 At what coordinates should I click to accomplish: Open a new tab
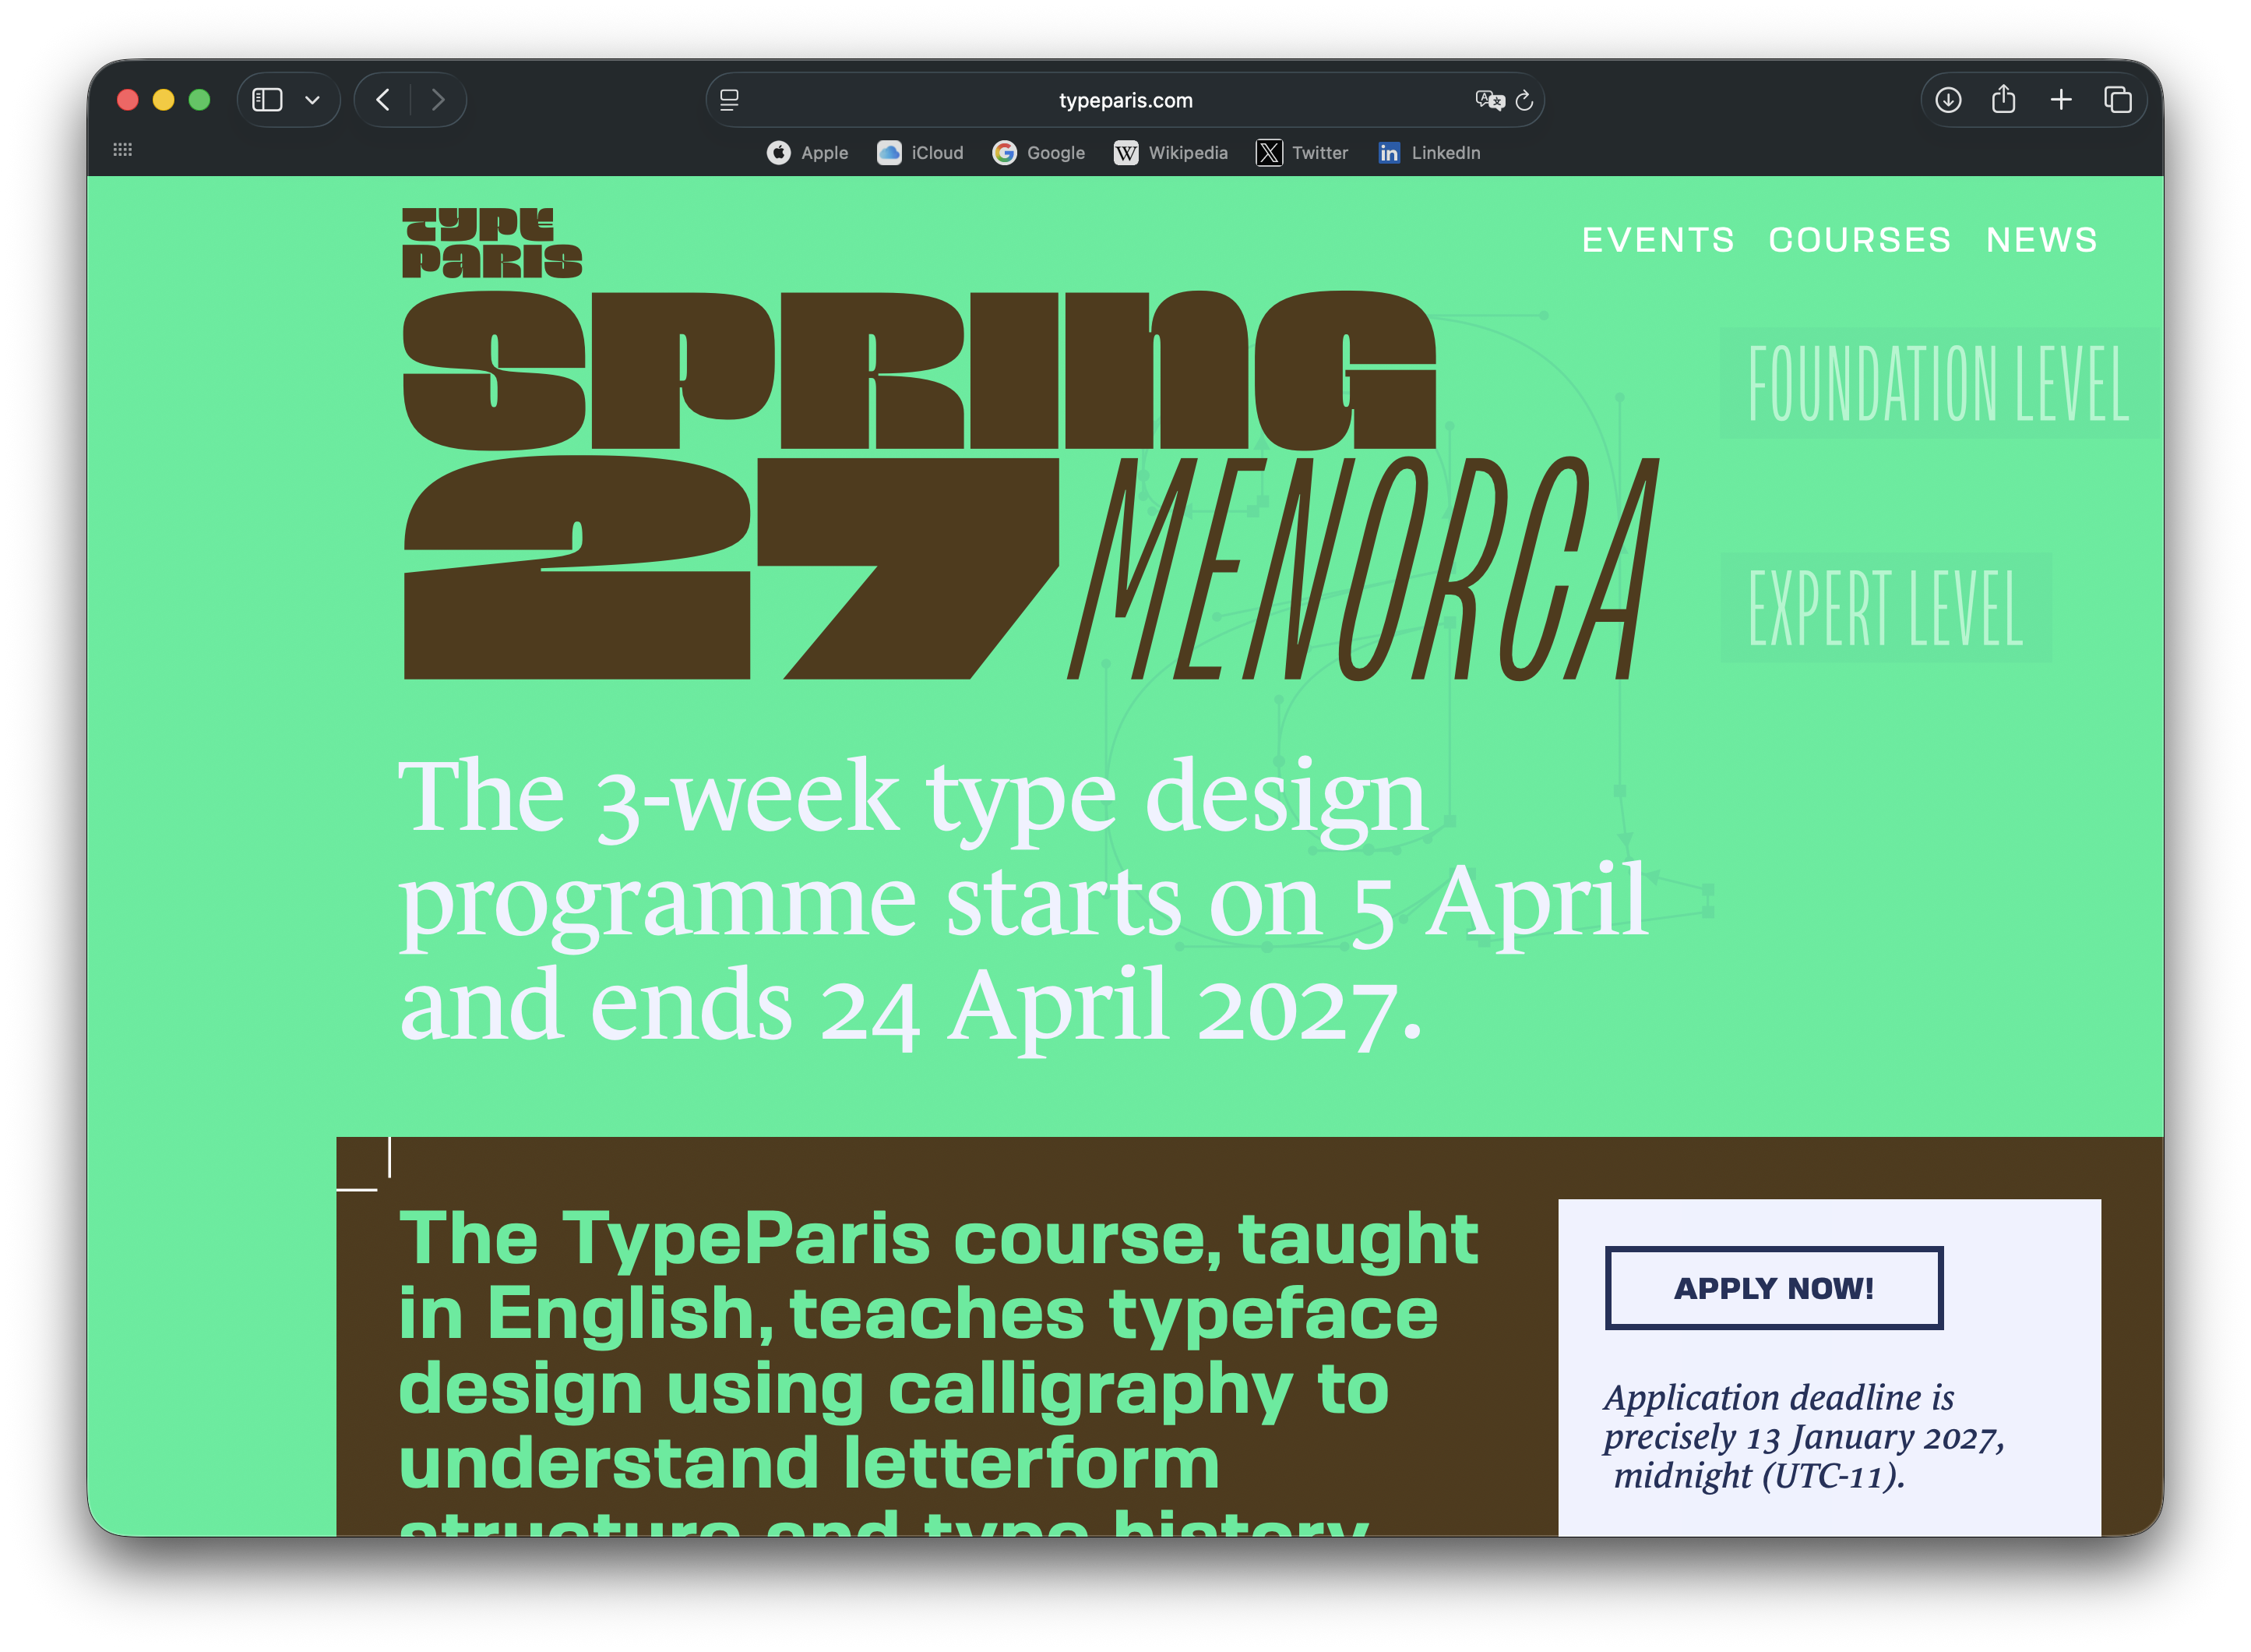pyautogui.click(x=2061, y=100)
